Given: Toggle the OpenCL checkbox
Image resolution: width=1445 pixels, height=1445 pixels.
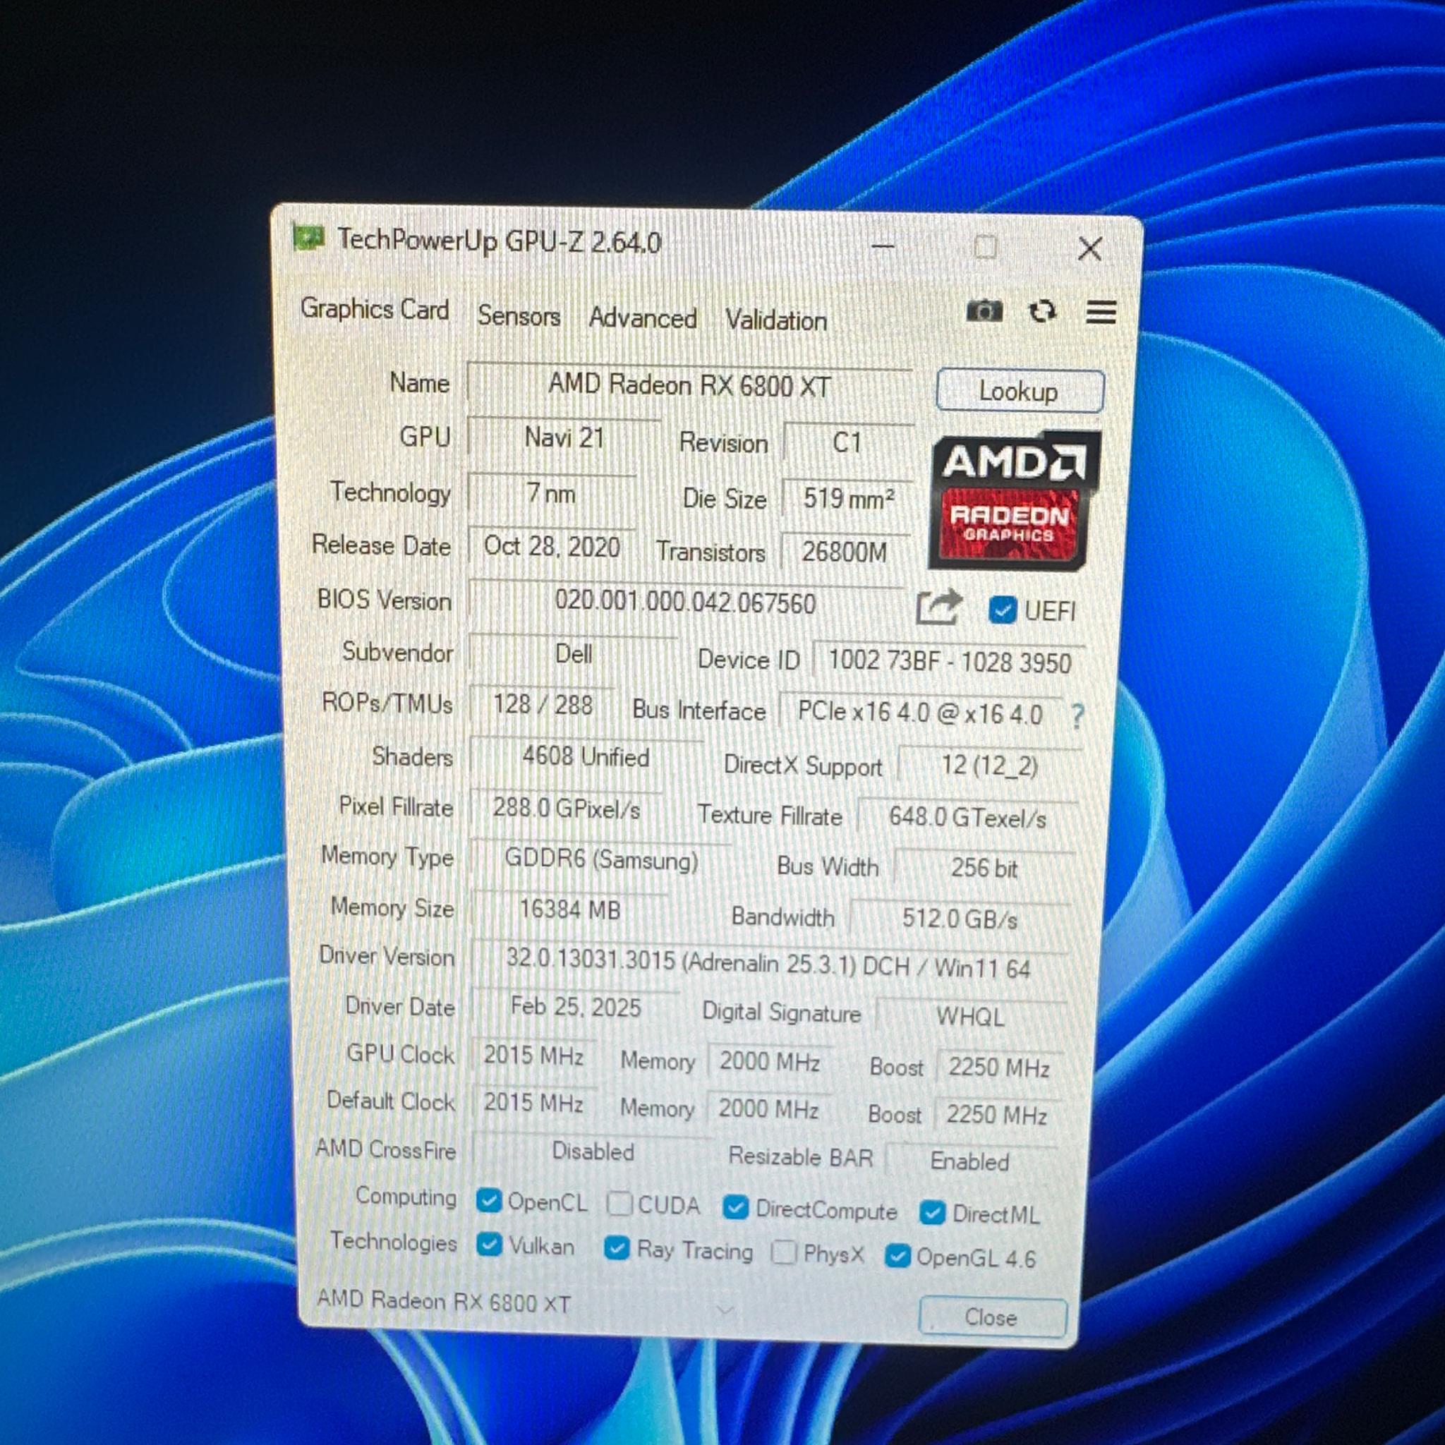Looking at the screenshot, I should pyautogui.click(x=488, y=1200).
